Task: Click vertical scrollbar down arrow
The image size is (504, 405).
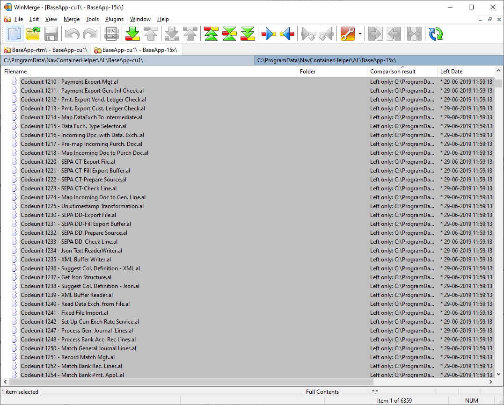Action: [x=498, y=374]
